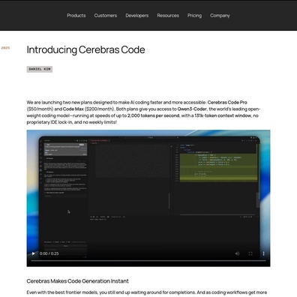Click the Qwen3-Coder bold text
Viewport: 297px width, 297px height.
(x=192, y=109)
